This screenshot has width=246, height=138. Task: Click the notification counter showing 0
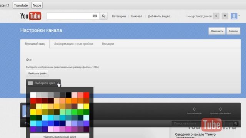[x=216, y=16]
